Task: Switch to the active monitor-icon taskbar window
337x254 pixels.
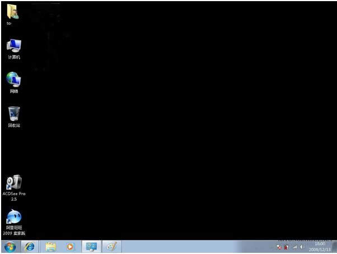Action: pos(91,246)
